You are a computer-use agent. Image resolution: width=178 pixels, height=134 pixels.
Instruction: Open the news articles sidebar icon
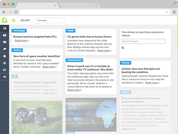click(4, 28)
